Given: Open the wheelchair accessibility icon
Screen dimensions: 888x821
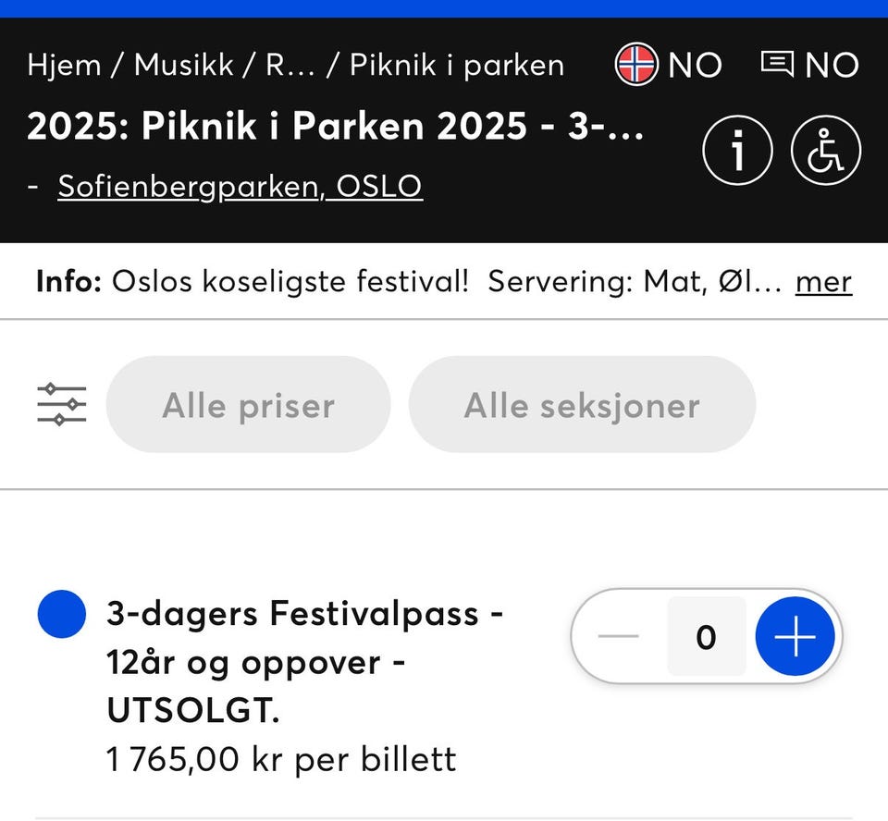Looking at the screenshot, I should pyautogui.click(x=825, y=153).
